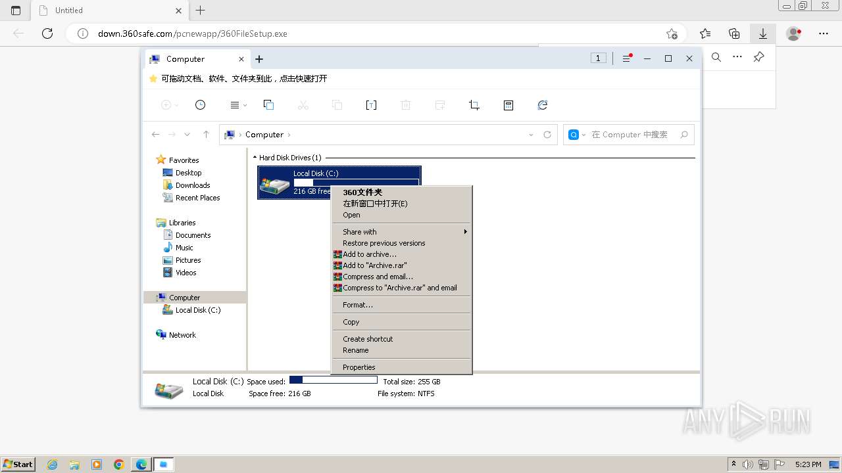Viewport: 842px width, 473px height.
Task: Select the Computer tab
Action: tap(197, 59)
